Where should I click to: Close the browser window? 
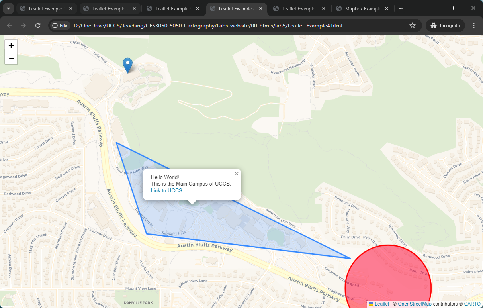tap(473, 8)
